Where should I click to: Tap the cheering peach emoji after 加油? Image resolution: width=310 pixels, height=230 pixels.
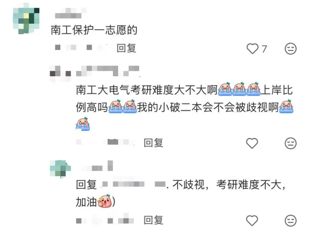pos(104,201)
